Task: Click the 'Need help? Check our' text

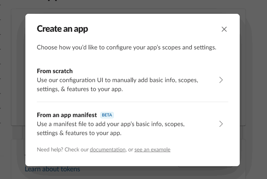Action: point(63,150)
